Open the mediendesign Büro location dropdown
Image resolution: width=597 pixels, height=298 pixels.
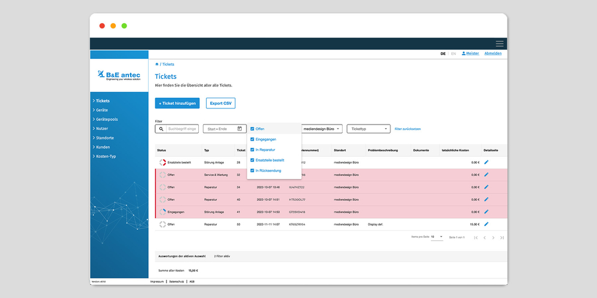coord(322,129)
